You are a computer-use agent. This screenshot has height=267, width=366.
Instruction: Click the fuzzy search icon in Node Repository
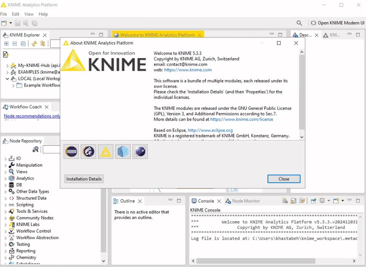pos(35,149)
